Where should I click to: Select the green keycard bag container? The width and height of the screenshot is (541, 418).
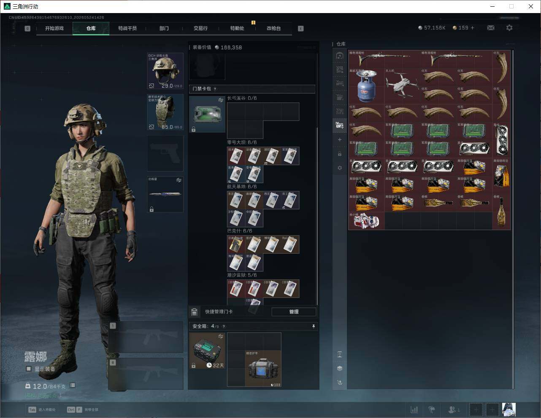[x=207, y=114]
